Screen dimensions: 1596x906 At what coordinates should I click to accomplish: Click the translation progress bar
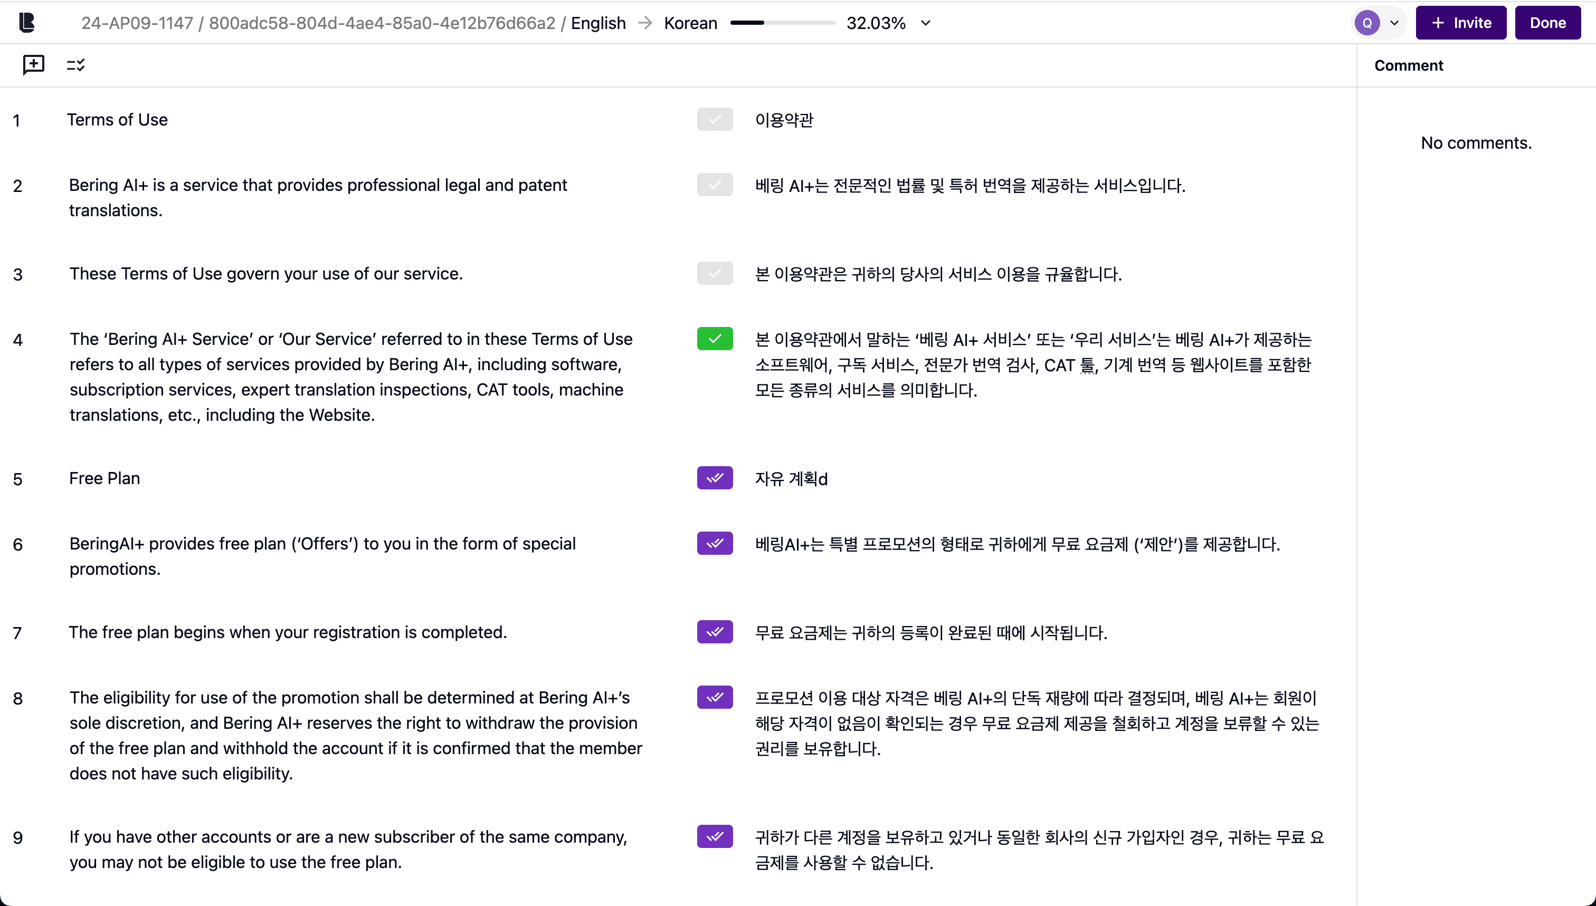click(782, 23)
